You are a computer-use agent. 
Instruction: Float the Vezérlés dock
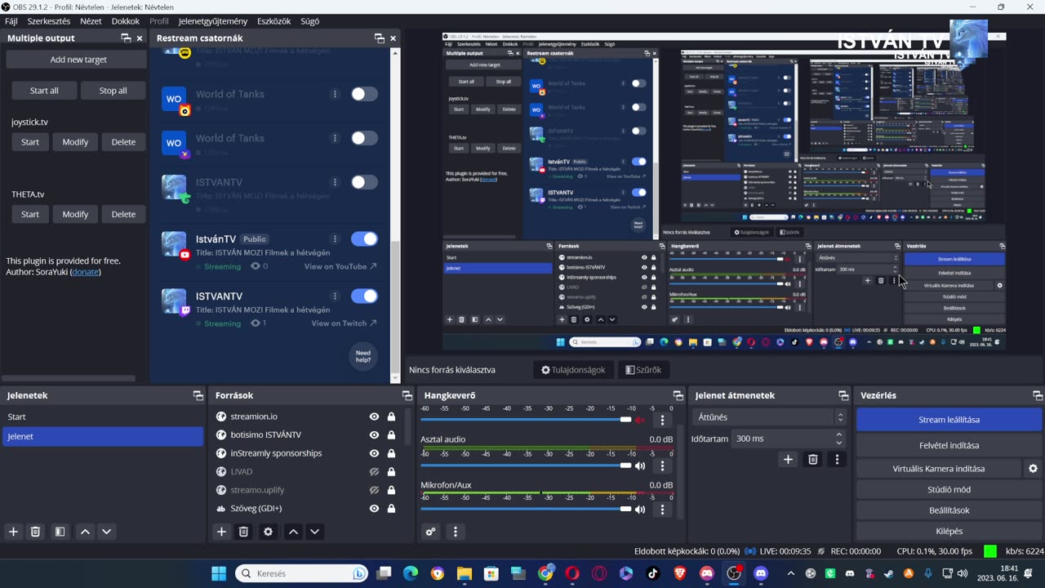[1038, 395]
